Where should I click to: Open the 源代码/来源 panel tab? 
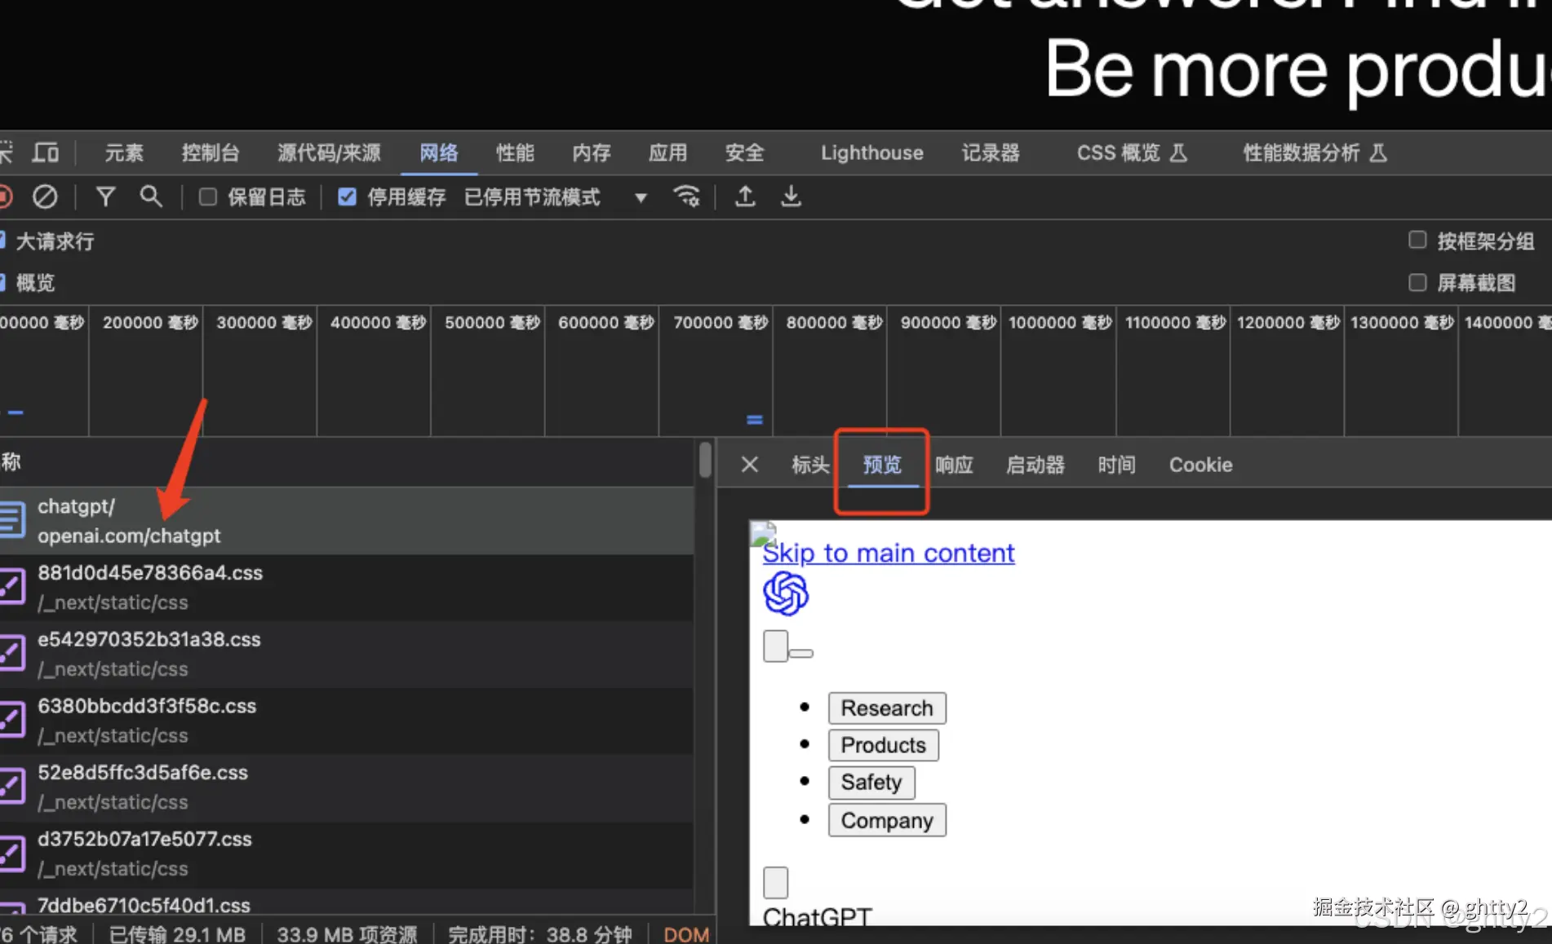click(x=330, y=152)
